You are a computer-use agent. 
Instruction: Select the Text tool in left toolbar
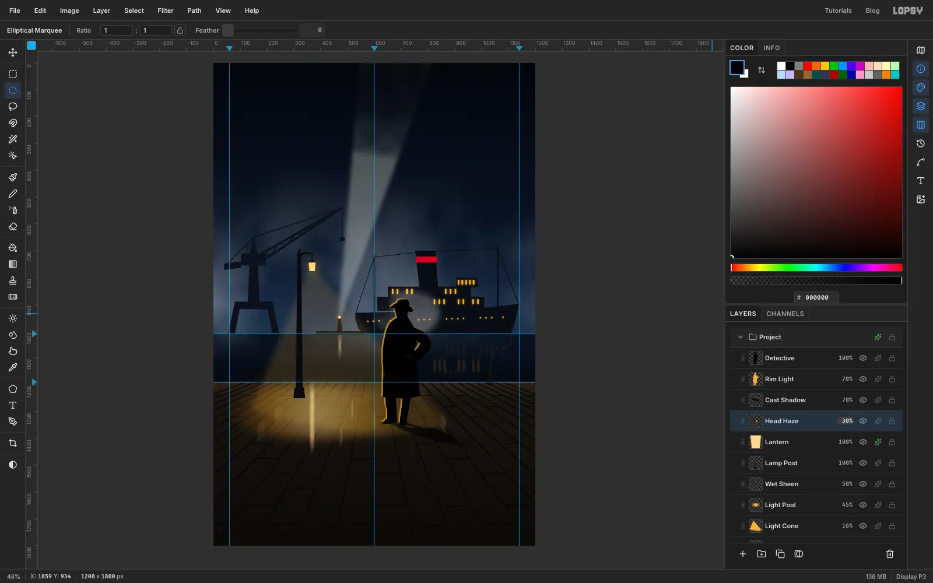tap(13, 405)
